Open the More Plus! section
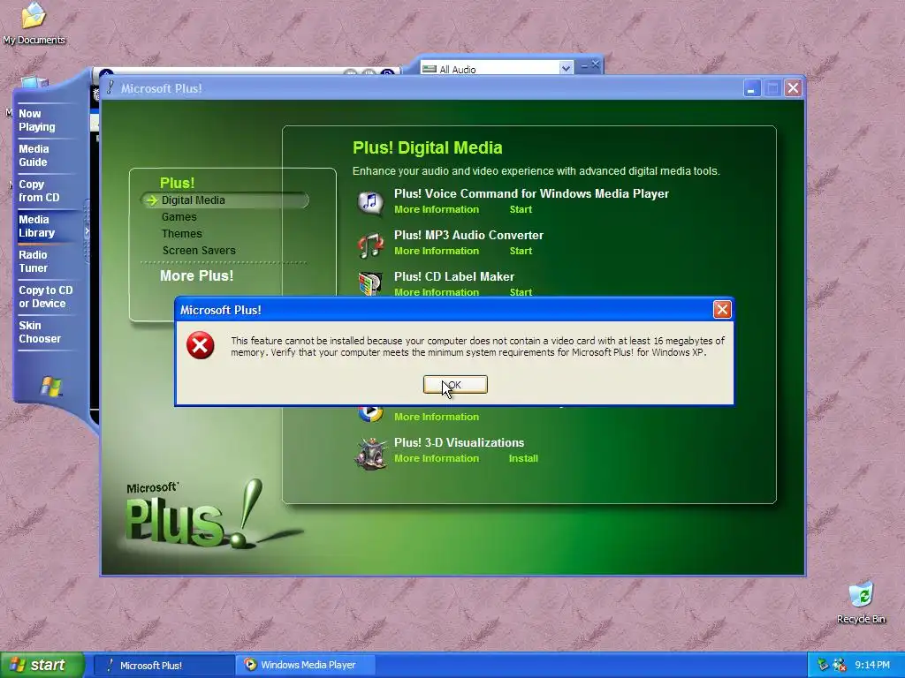Viewport: 905px width, 678px height. tap(197, 275)
